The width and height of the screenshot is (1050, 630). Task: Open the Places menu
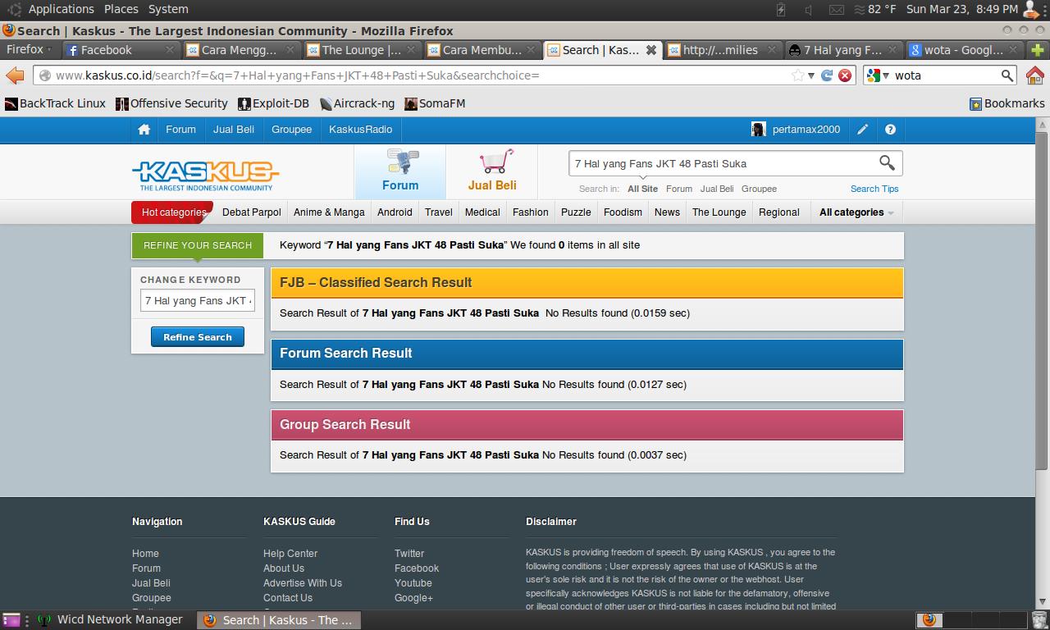tap(121, 10)
